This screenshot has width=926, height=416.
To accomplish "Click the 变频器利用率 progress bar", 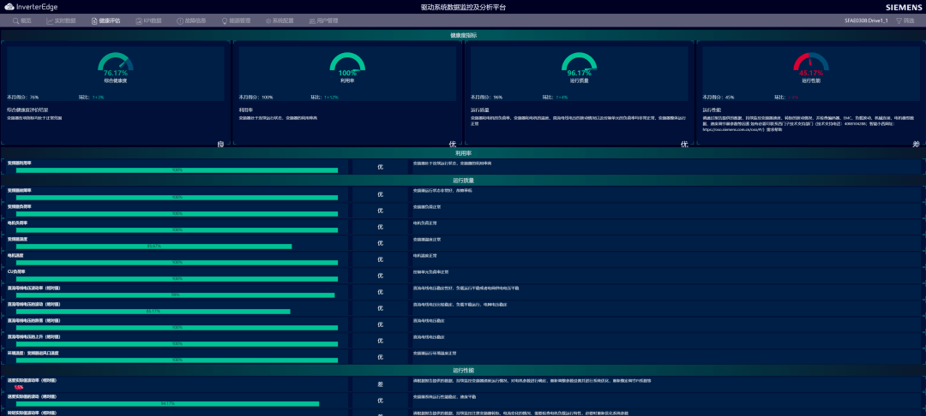I will (177, 170).
